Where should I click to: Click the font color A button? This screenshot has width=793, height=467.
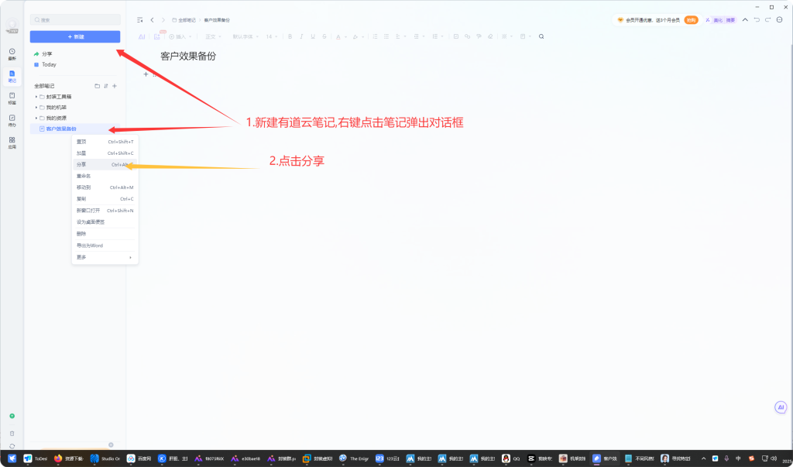coord(338,36)
